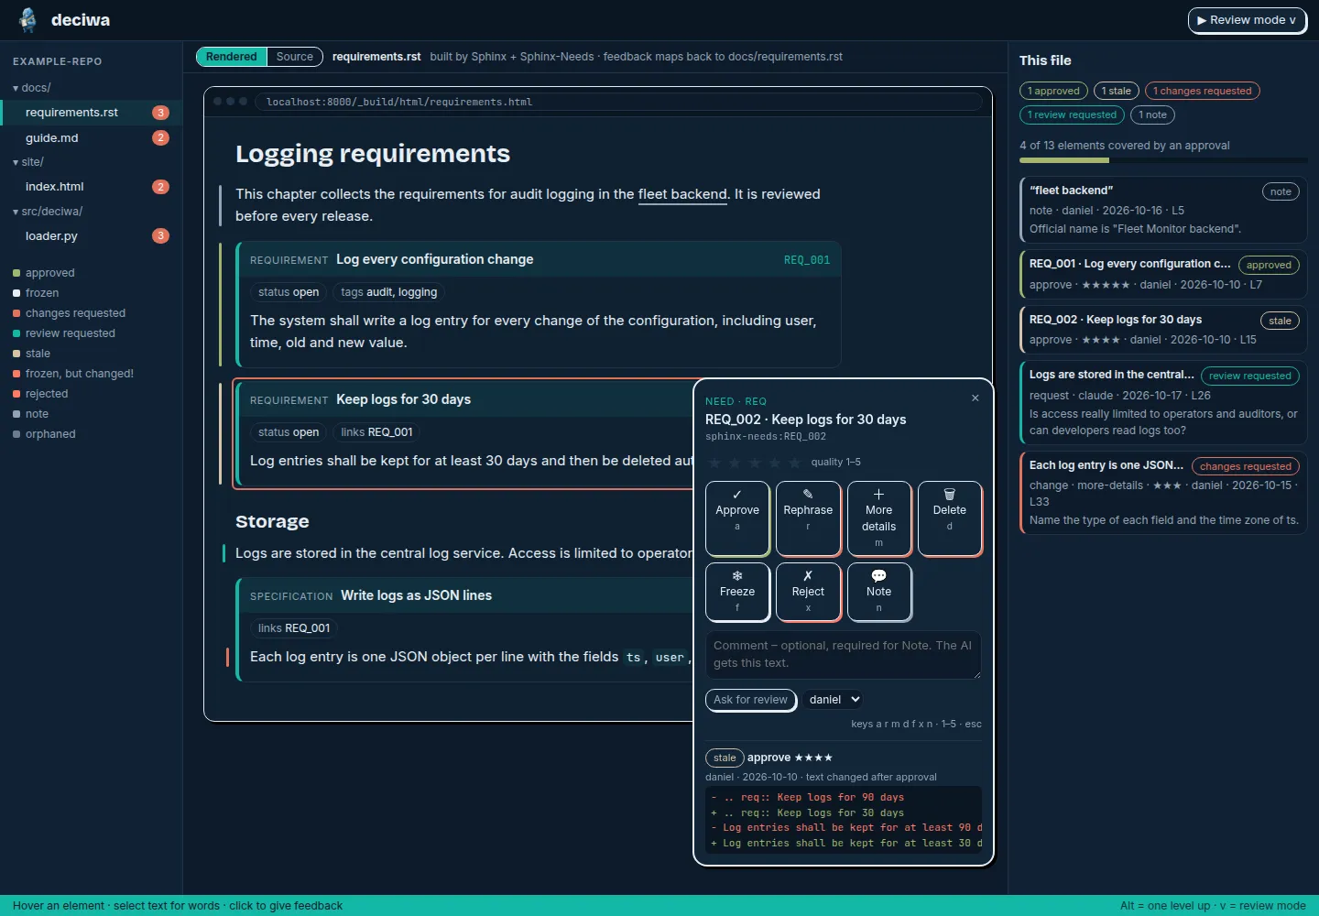This screenshot has height=916, width=1319.
Task: Open the "fleet backend" note card
Action: (1163, 210)
